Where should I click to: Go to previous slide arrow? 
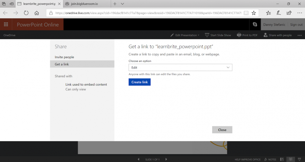(138, 159)
